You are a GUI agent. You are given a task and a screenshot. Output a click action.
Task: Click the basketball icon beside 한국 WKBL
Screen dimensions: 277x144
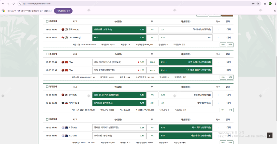pyautogui.click(x=63, y=29)
